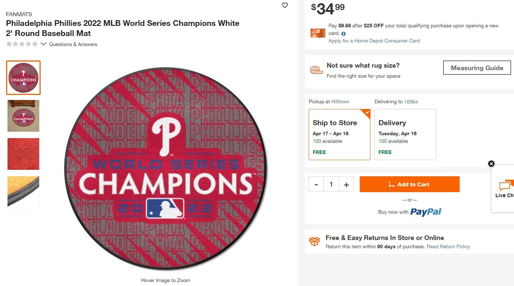Open Live Chat bubble icon
Image resolution: width=514 pixels, height=286 pixels.
tap(505, 185)
